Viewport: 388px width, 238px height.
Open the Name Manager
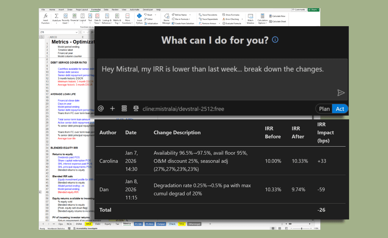(x=167, y=19)
